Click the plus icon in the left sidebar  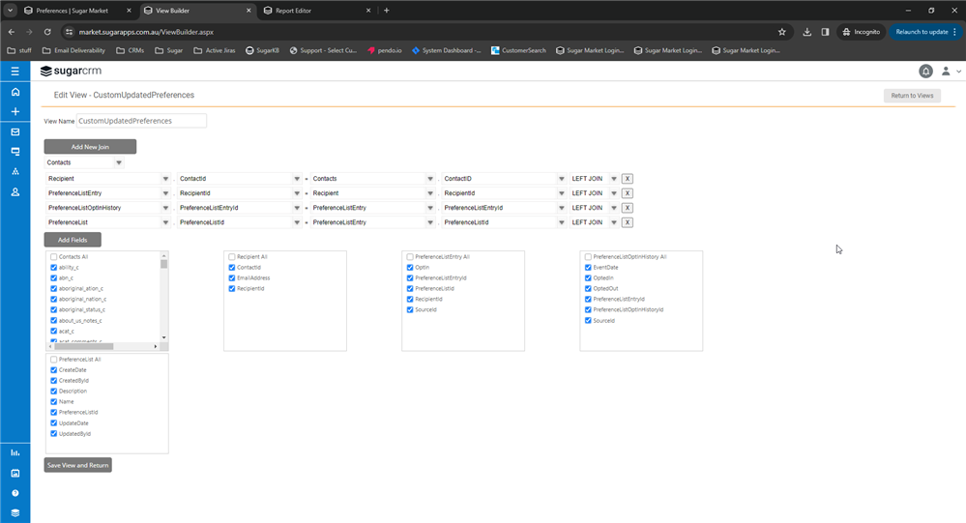(x=15, y=112)
